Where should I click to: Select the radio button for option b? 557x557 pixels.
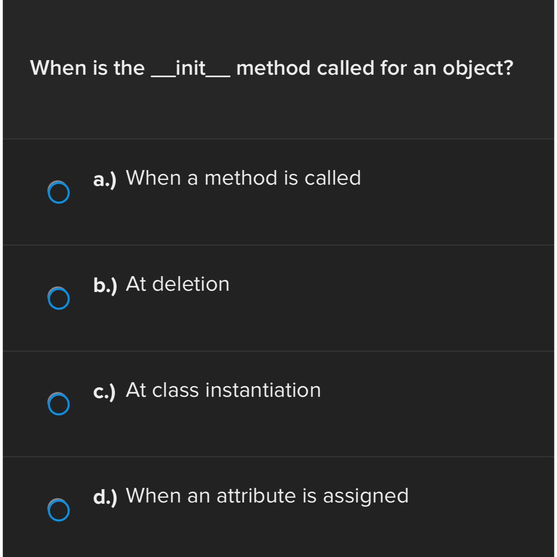59,299
